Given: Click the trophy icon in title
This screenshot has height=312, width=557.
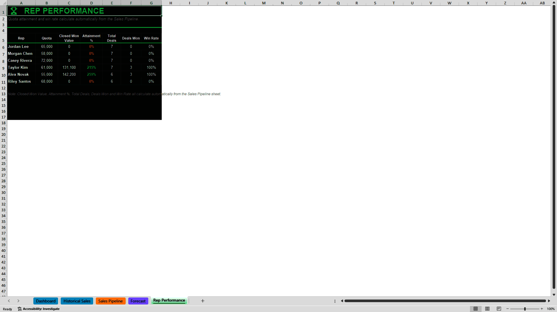Looking at the screenshot, I should click(14, 11).
